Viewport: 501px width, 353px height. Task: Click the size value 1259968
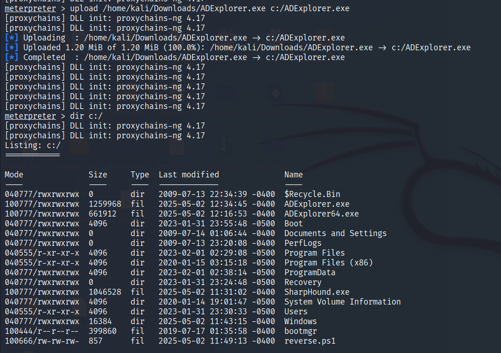pyautogui.click(x=105, y=204)
